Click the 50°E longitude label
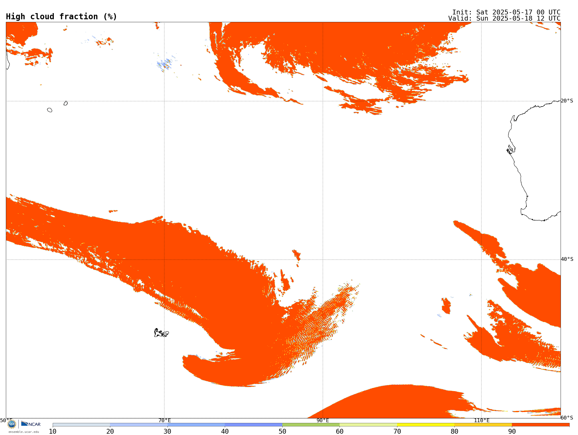 [6, 421]
